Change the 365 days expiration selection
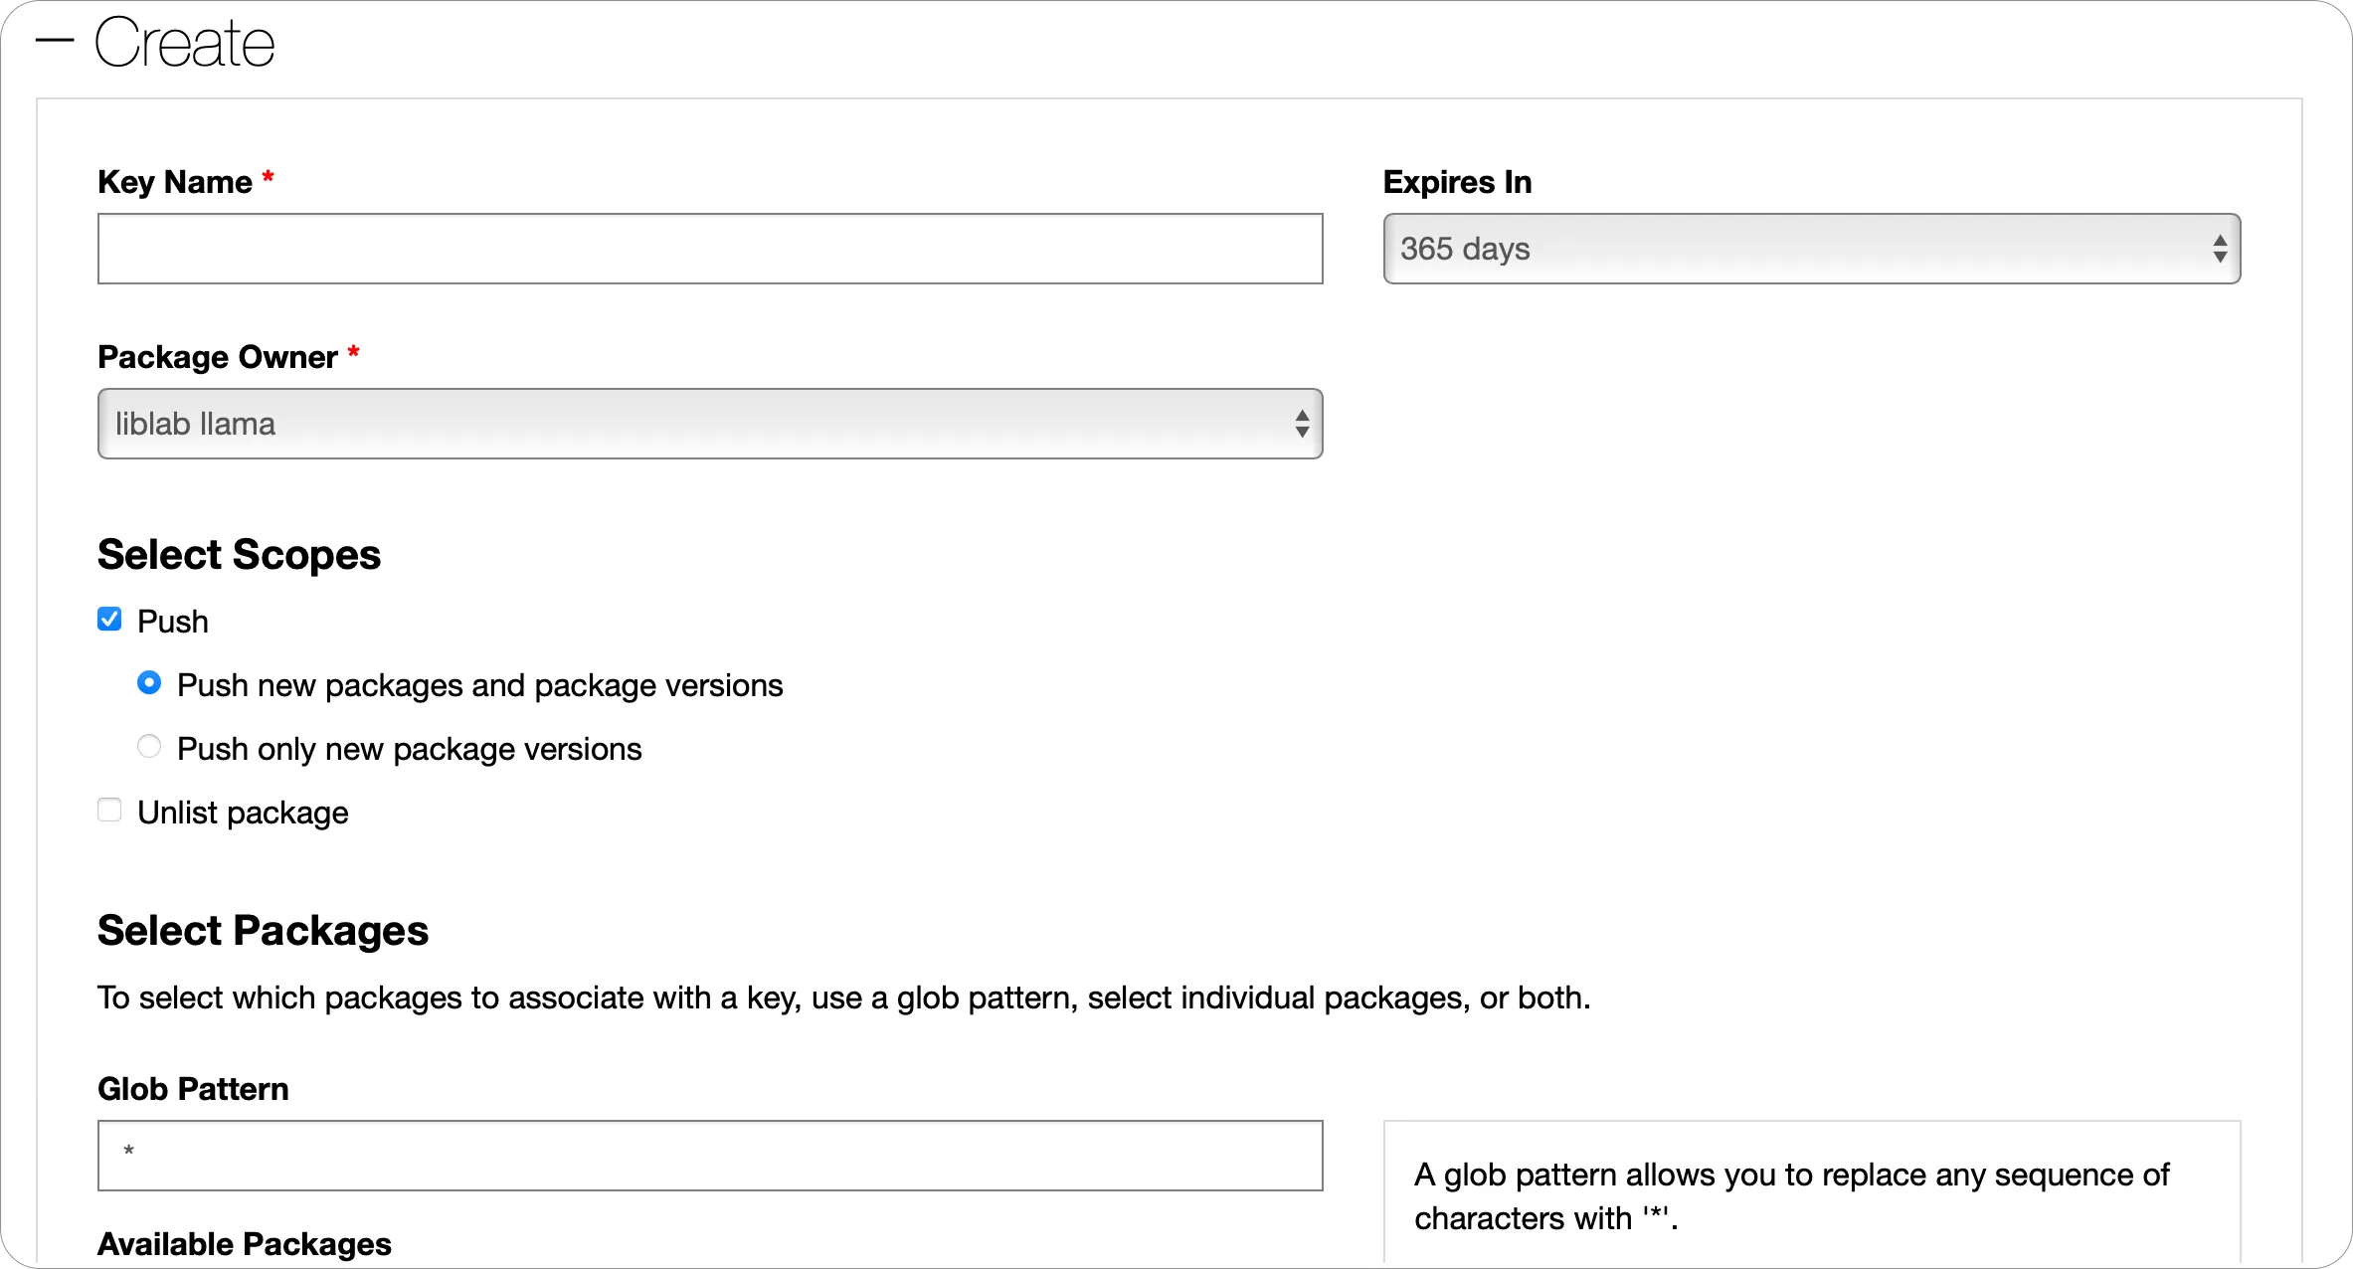The height and width of the screenshot is (1269, 2353). coord(1809,249)
